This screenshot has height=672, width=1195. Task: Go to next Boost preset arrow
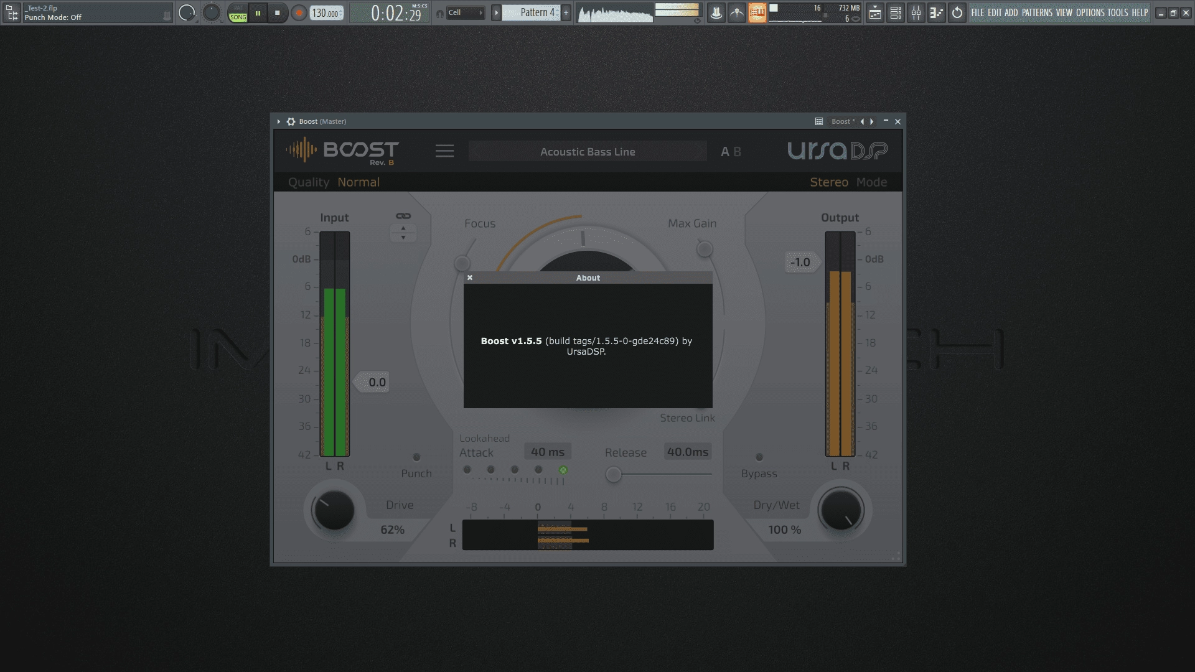point(701,151)
